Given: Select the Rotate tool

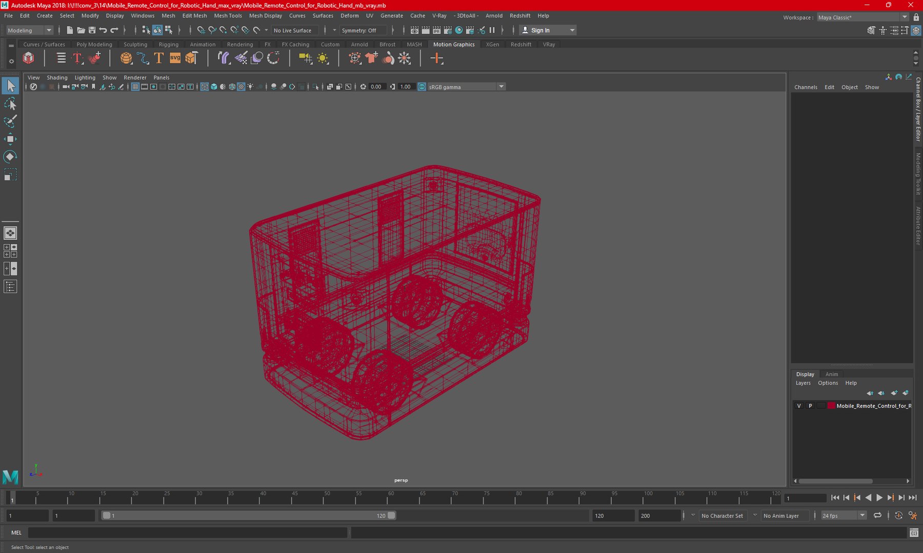Looking at the screenshot, I should pos(10,156).
